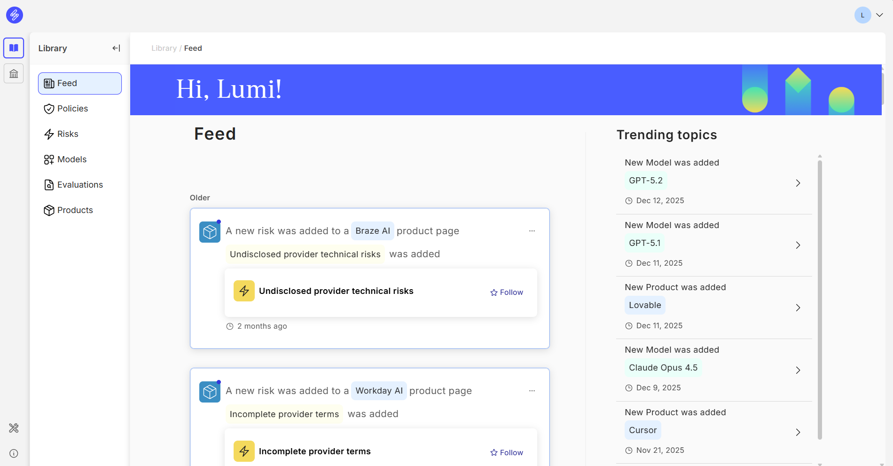The image size is (893, 466).
Task: Collapse the Library sidebar panel
Action: [116, 48]
